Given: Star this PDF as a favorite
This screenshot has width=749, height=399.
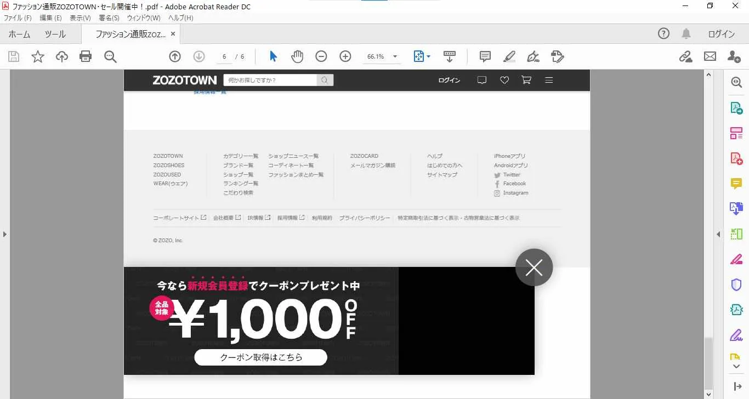Looking at the screenshot, I should (x=38, y=56).
